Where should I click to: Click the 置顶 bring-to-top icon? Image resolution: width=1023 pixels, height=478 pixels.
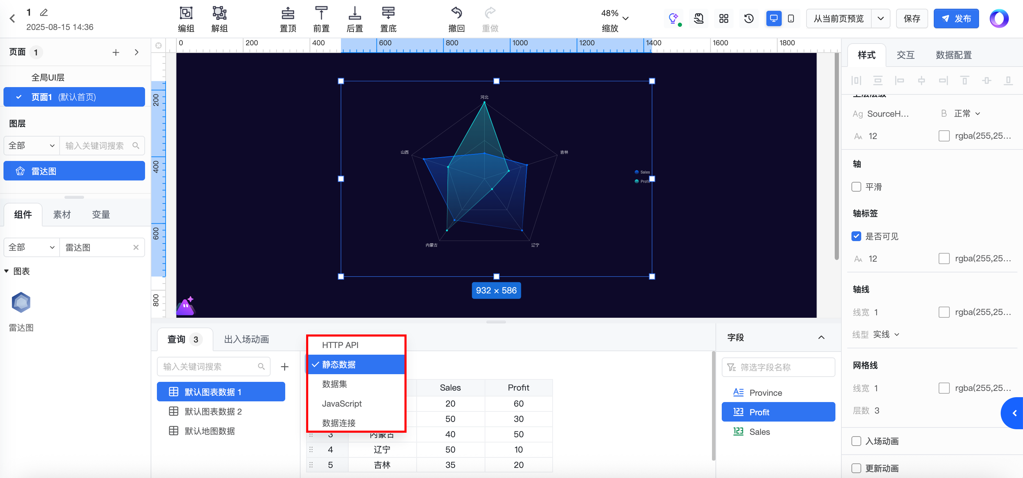tap(288, 14)
